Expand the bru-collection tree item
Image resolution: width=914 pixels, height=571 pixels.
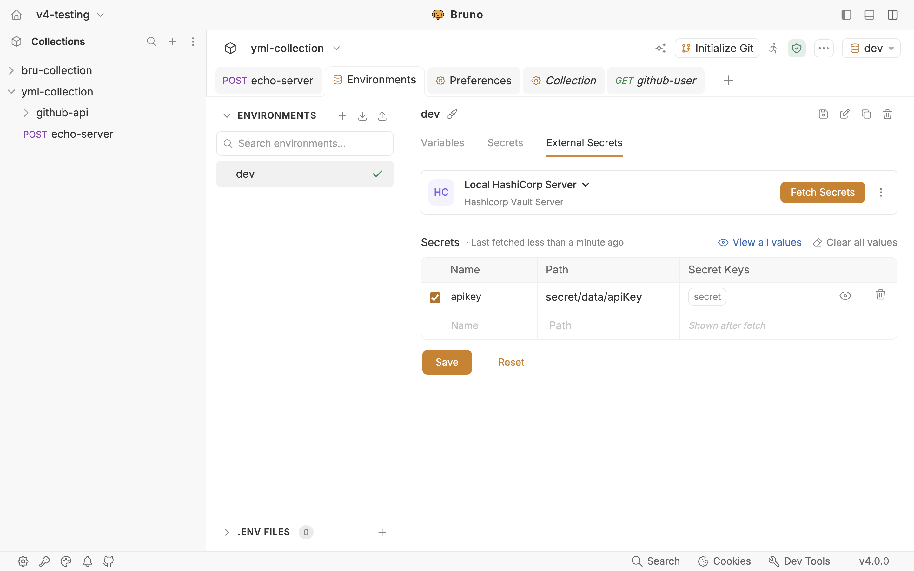(x=11, y=71)
